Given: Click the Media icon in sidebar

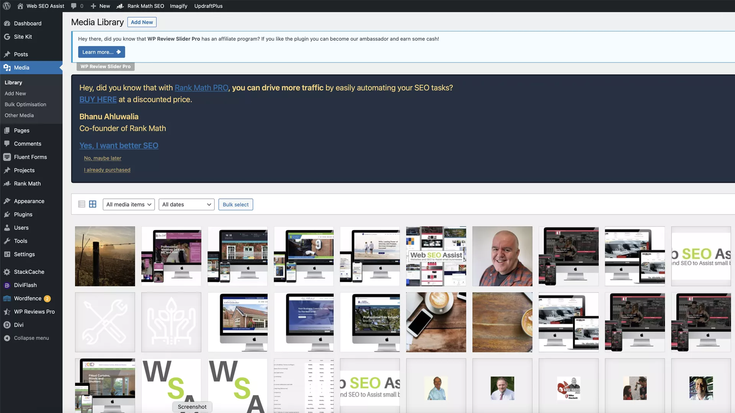Looking at the screenshot, I should point(7,67).
